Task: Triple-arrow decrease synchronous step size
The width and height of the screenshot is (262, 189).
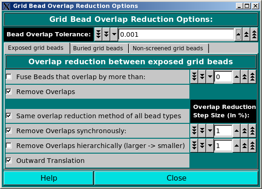Action: coord(194,131)
